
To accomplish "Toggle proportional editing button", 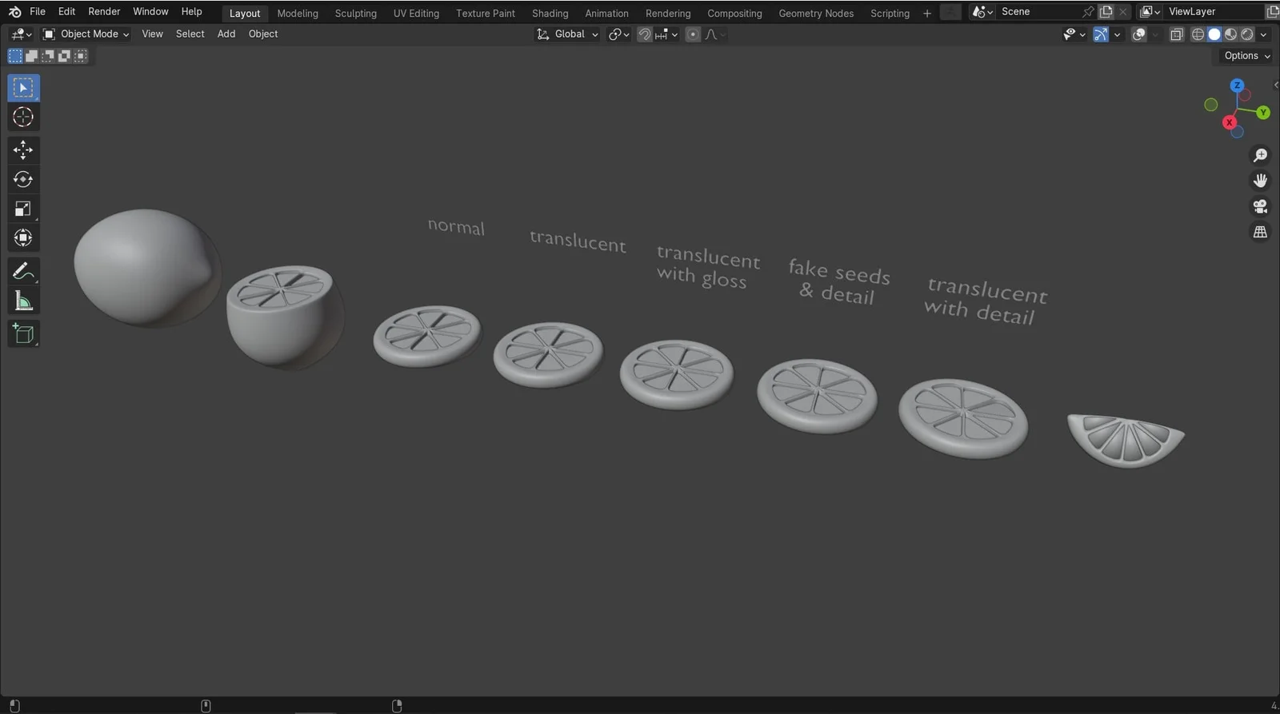I will click(x=693, y=34).
